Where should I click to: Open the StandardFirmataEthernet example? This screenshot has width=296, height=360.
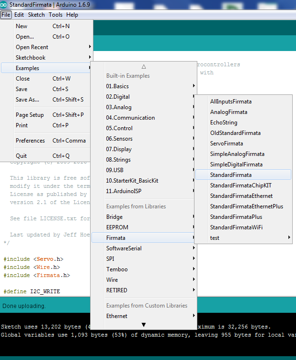tap(243, 196)
